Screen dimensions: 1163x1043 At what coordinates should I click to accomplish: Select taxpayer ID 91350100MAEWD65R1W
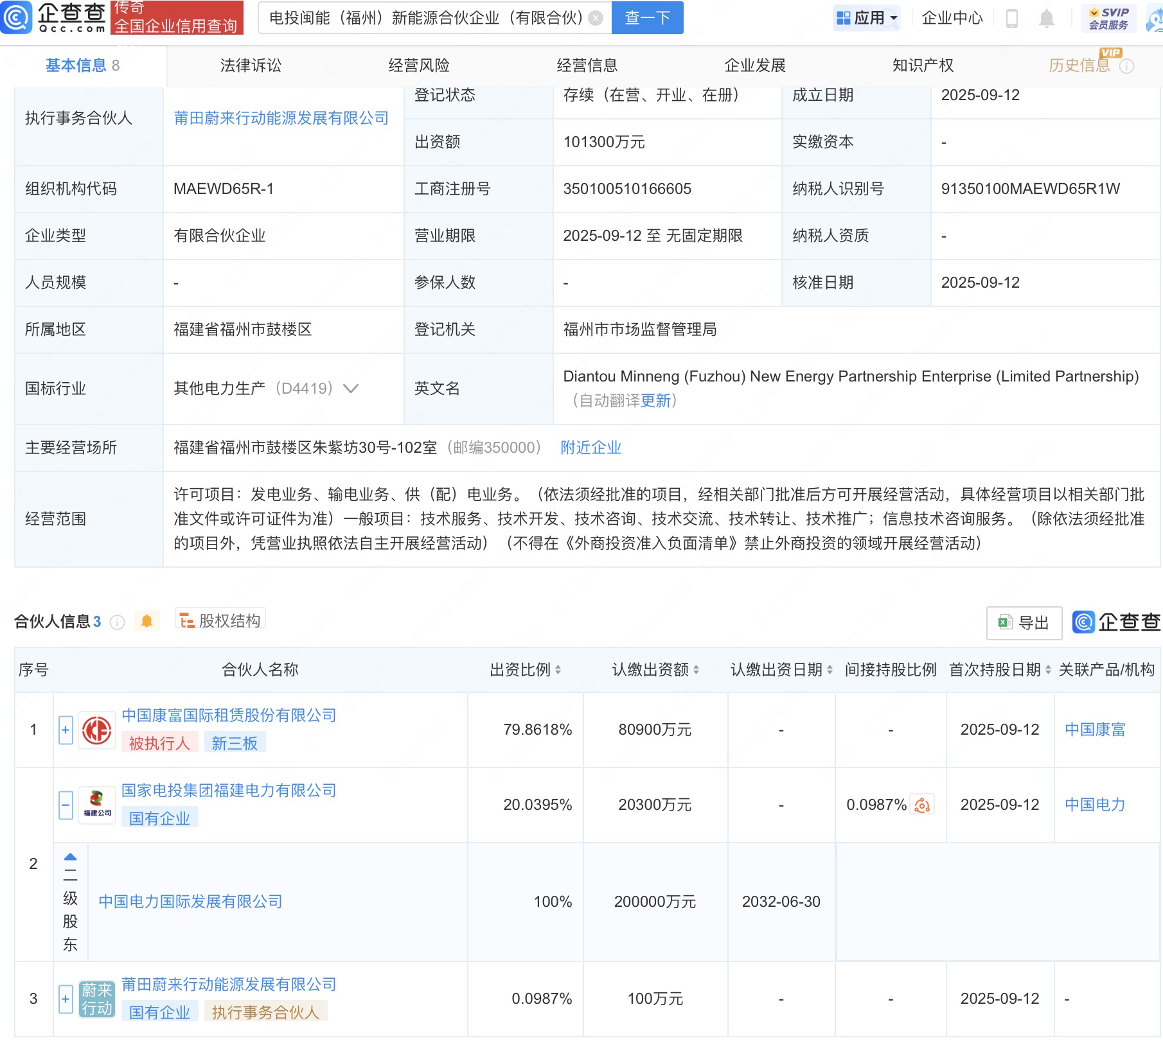[1030, 189]
